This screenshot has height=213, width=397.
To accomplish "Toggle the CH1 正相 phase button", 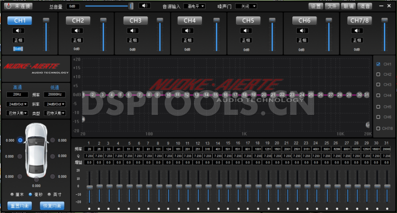I will [18, 40].
